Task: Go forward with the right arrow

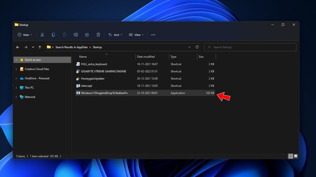Action: tap(26, 47)
